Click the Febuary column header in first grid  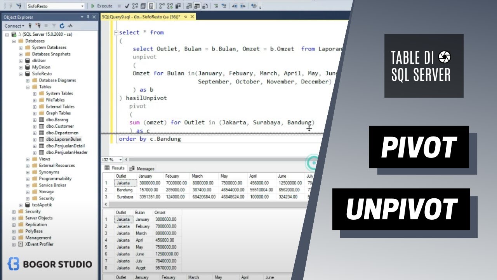tap(172, 176)
